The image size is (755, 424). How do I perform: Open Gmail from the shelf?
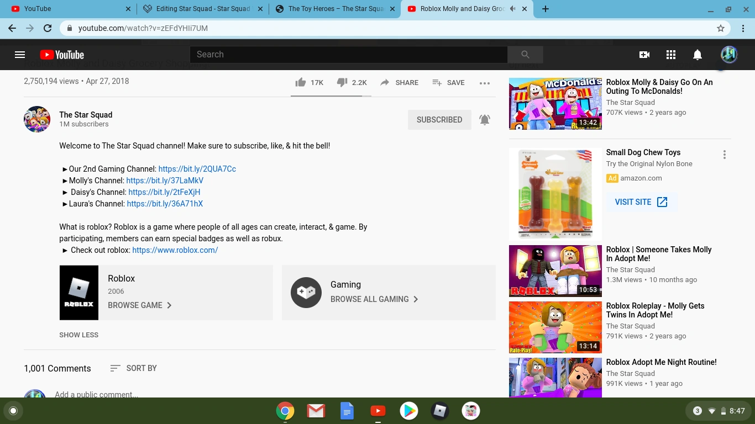click(x=316, y=411)
